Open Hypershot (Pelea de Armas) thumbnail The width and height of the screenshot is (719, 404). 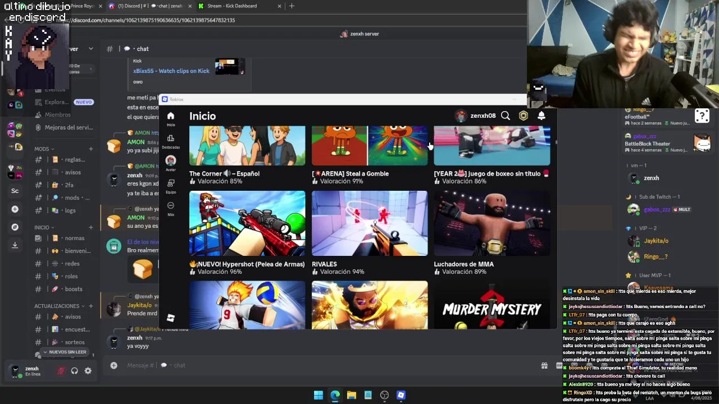click(247, 223)
